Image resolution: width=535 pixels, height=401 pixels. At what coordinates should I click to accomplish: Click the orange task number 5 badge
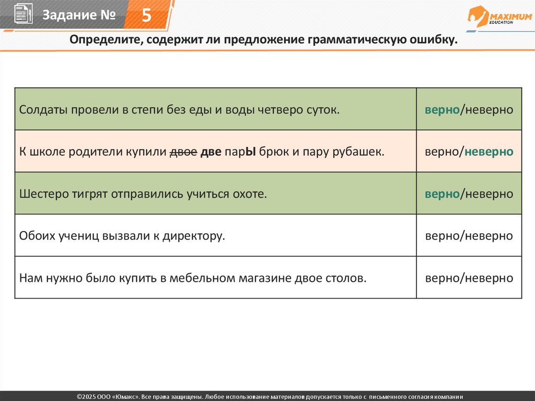coord(146,15)
